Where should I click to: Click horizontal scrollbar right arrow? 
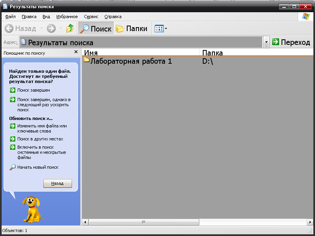pos(310,222)
